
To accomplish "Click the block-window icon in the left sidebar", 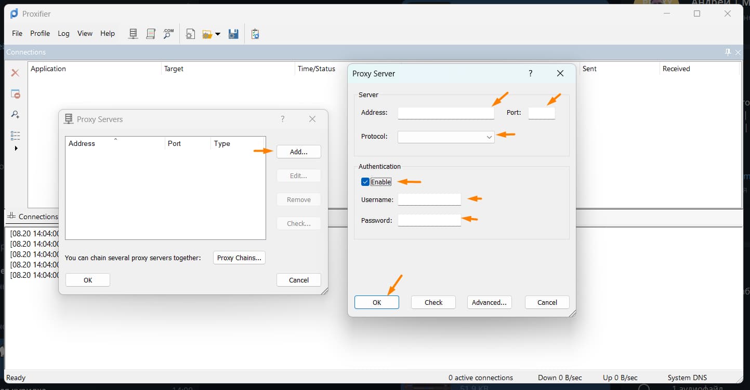I will point(16,94).
